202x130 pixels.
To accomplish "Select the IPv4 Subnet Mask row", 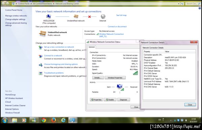I will pos(169,68).
